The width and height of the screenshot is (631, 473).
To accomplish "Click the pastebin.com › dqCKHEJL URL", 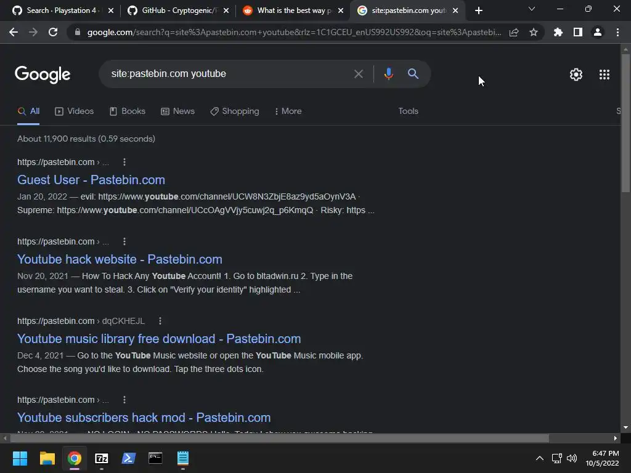I will (81, 321).
